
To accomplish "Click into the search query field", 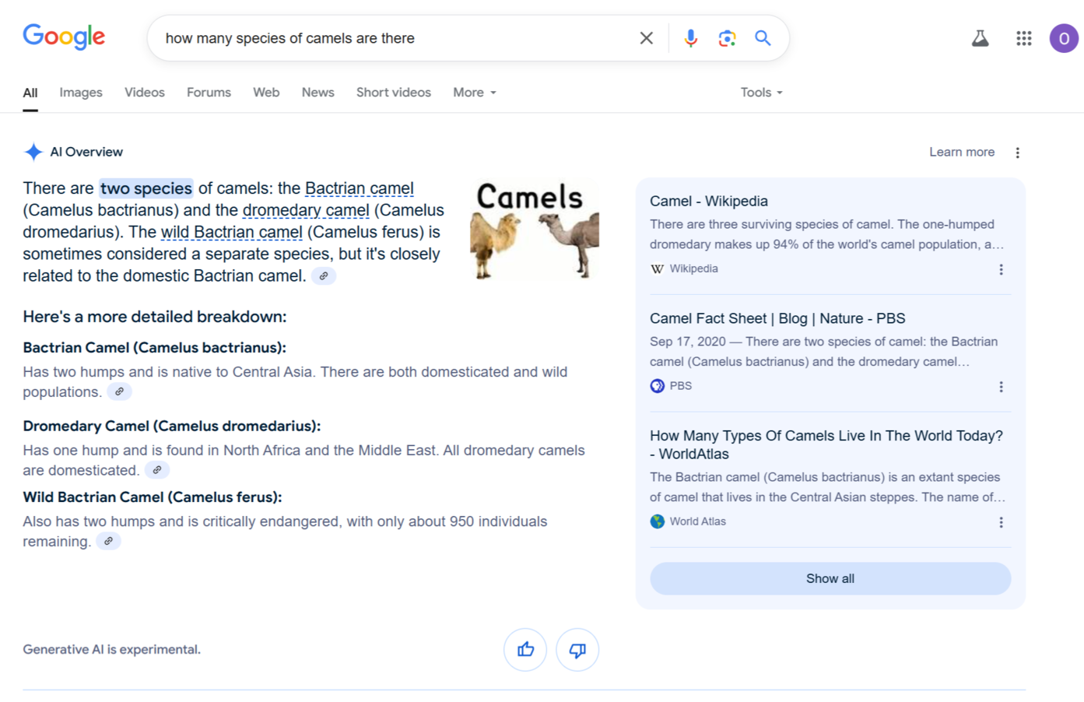I will point(389,38).
